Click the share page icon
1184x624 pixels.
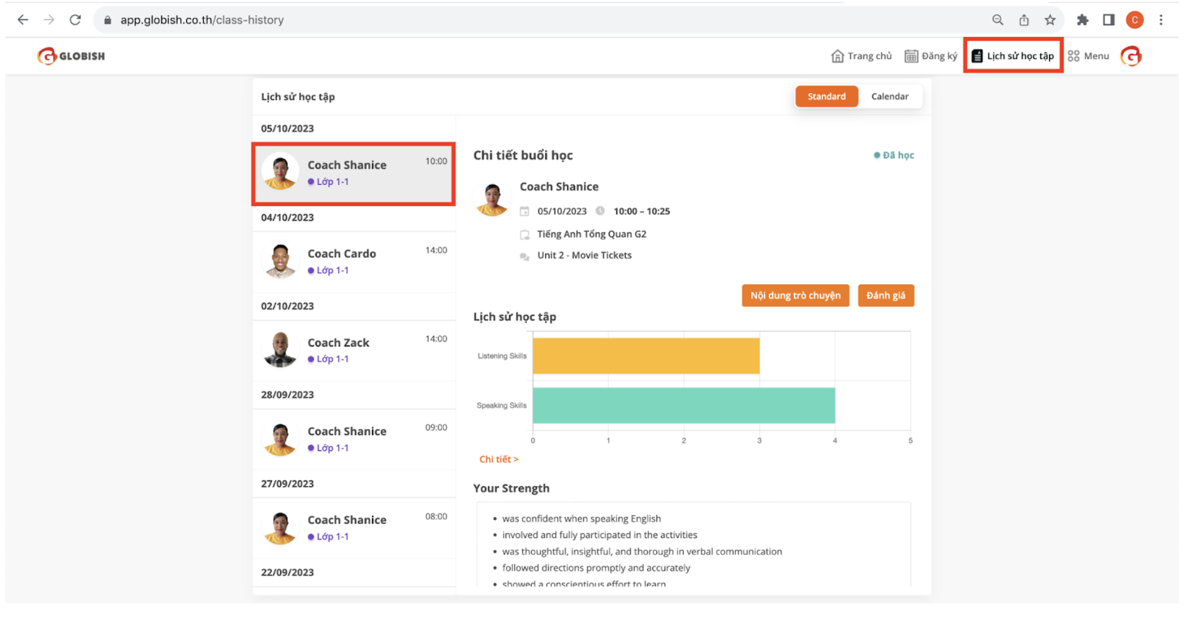1024,20
